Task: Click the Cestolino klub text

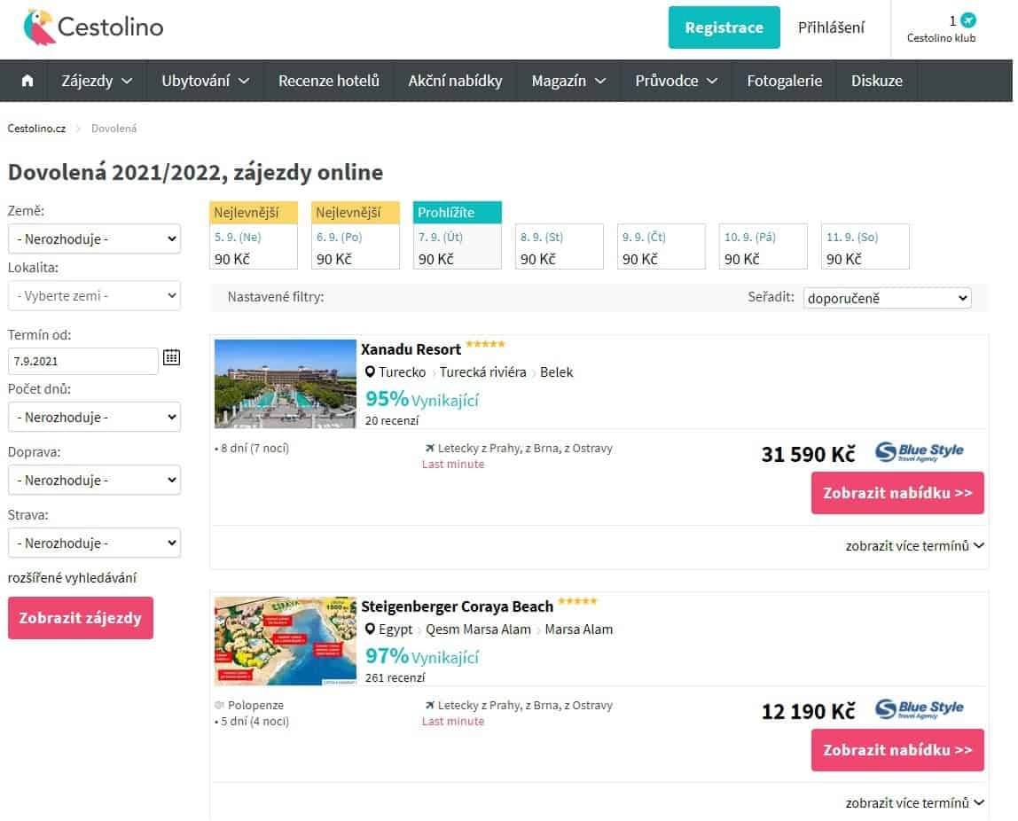Action: tap(941, 38)
